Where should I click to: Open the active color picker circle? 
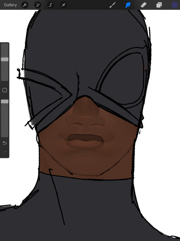point(174,5)
